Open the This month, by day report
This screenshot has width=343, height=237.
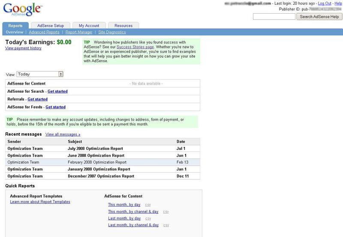click(124, 204)
